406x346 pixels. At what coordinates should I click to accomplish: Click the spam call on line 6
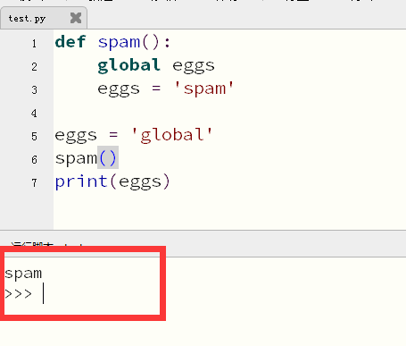click(x=76, y=158)
